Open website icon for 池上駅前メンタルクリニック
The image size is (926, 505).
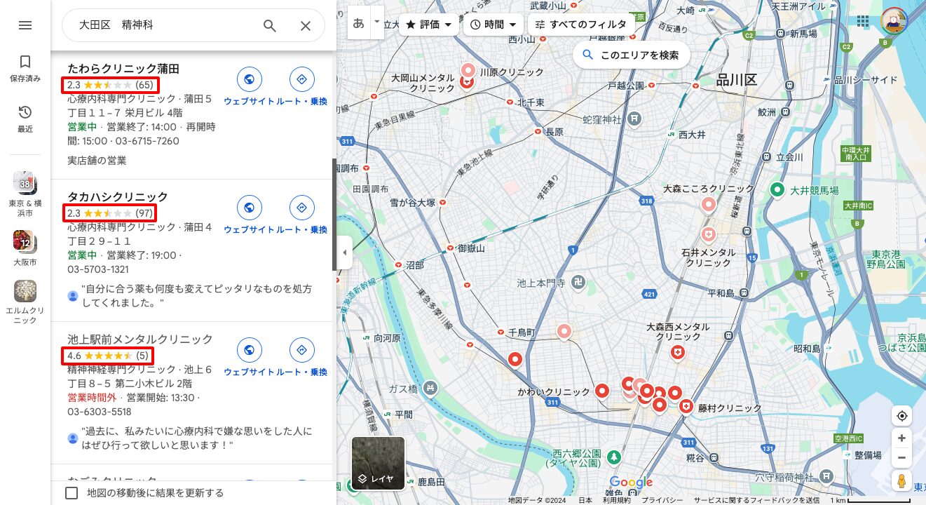249,350
